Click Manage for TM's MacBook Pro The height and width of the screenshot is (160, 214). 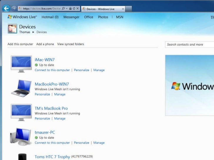pyautogui.click(x=60, y=118)
